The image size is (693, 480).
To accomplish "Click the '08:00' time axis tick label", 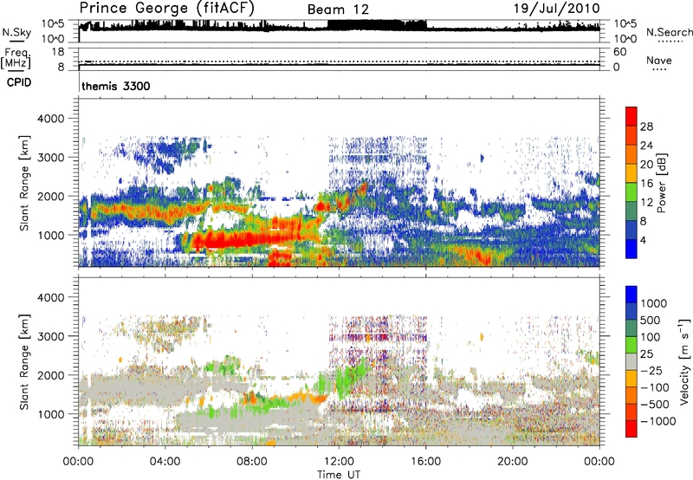I will pos(251,462).
